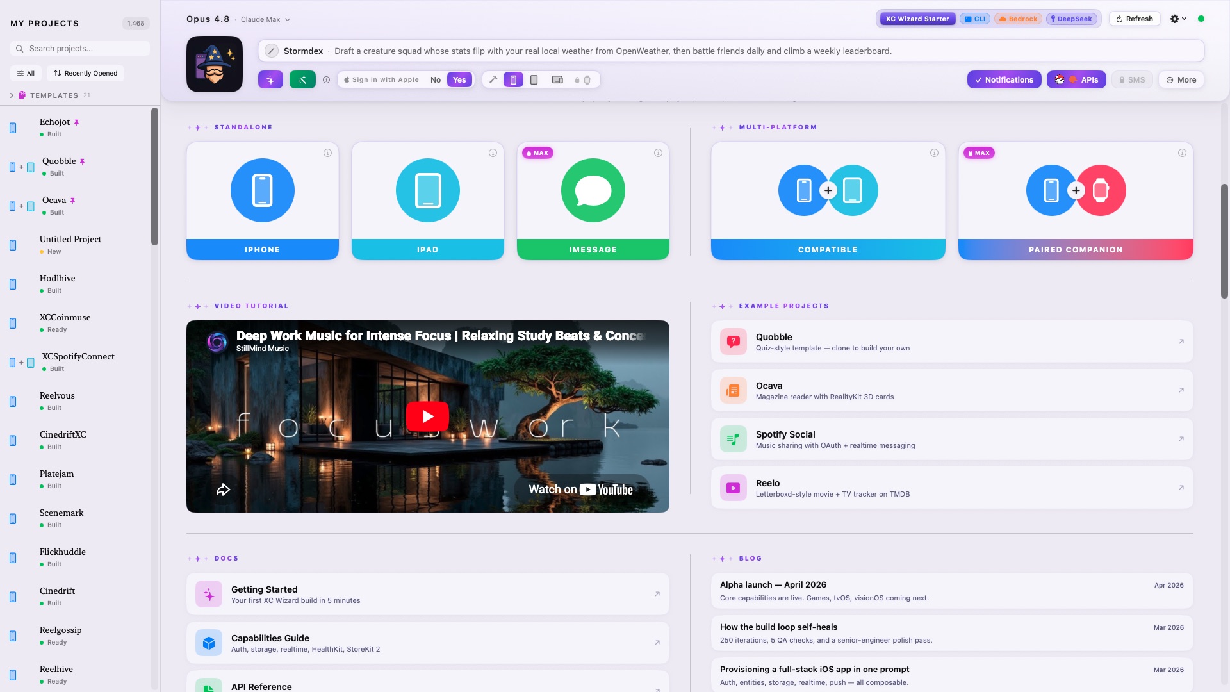This screenshot has height=692, width=1230.
Task: Click the Stormdex prompt description field
Action: point(732,51)
